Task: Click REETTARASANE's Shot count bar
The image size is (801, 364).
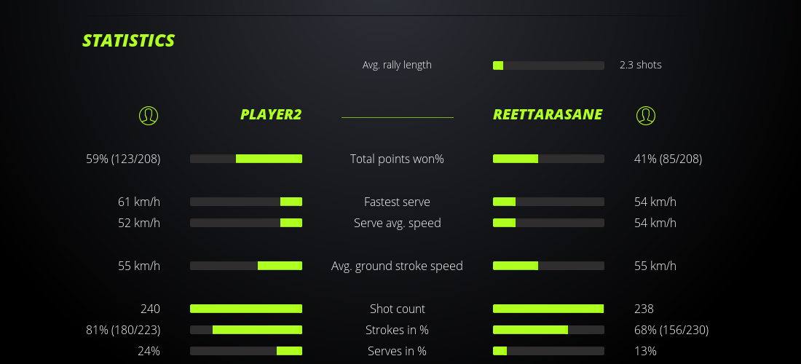Action: click(548, 309)
